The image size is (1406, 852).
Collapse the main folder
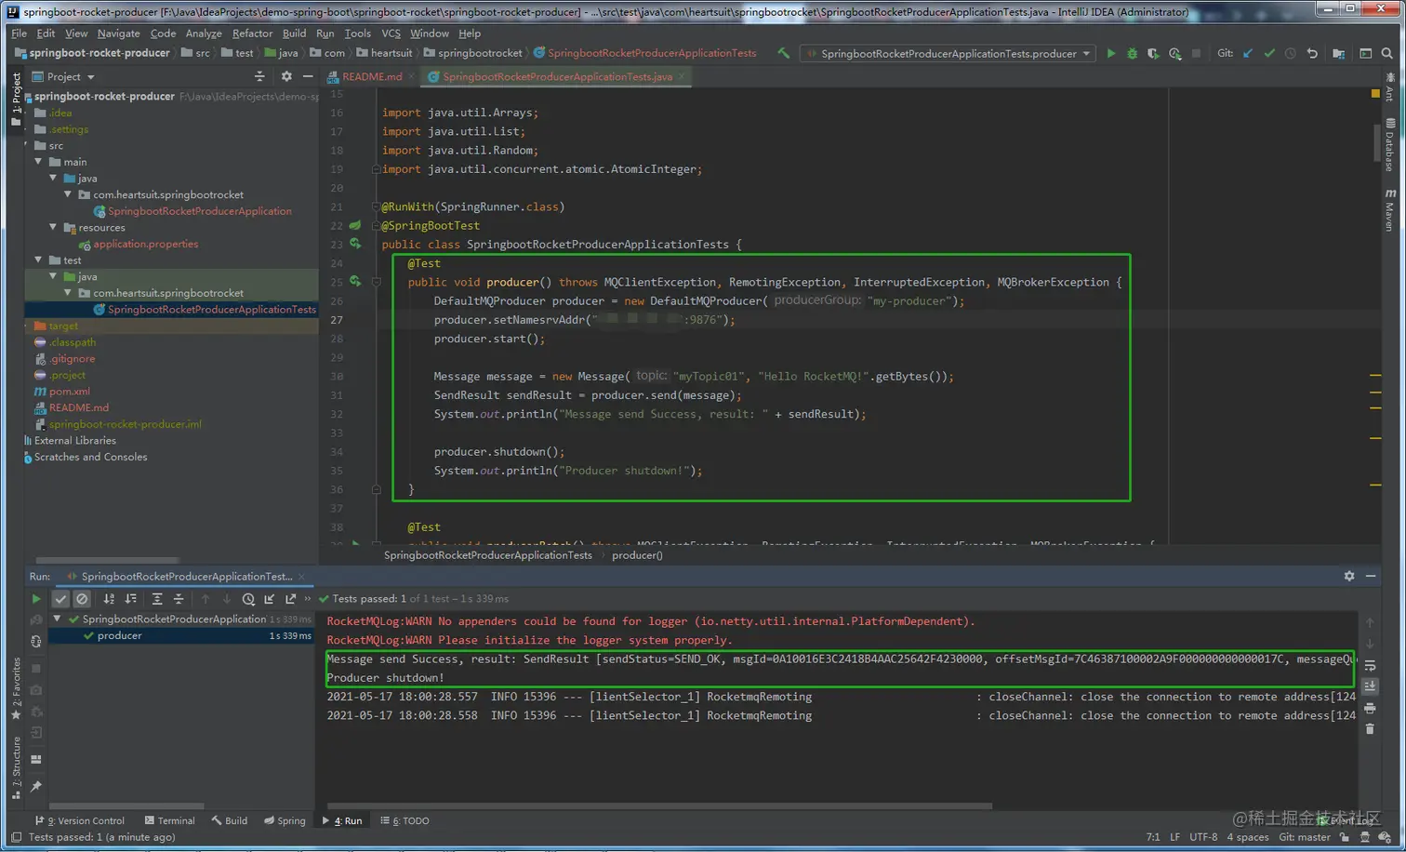pyautogui.click(x=38, y=162)
